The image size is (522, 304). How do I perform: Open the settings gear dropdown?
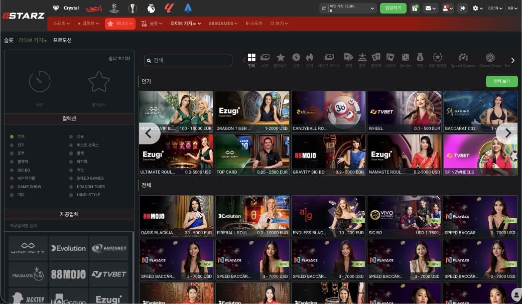(x=477, y=8)
